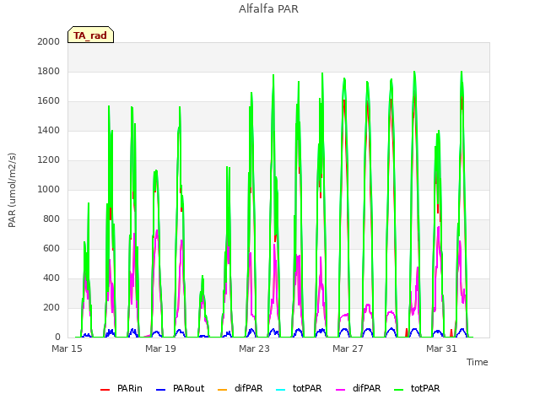Click the 1800 y-axis tick label
Viewport: 540px width, 405px height.
point(49,71)
